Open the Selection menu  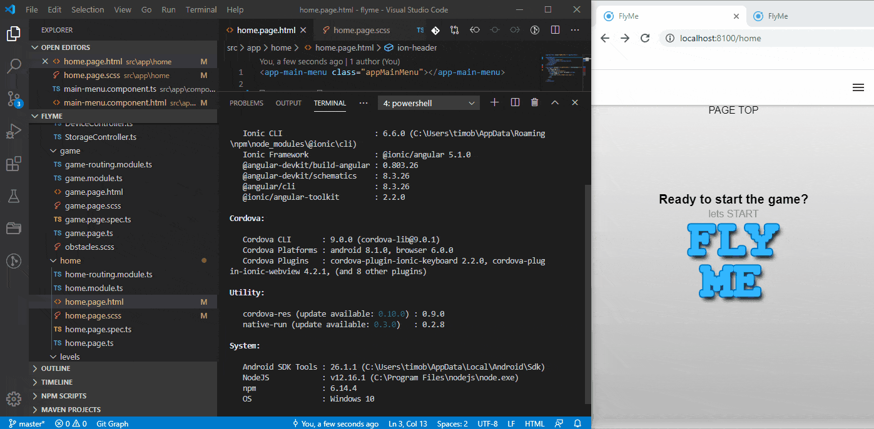(x=88, y=10)
